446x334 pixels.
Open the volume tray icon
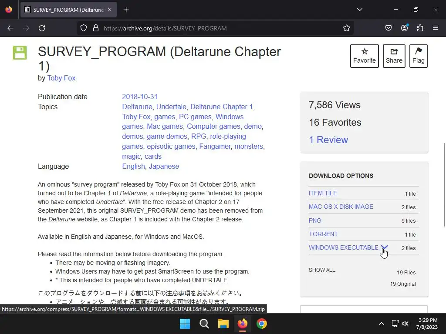pyautogui.click(x=405, y=324)
